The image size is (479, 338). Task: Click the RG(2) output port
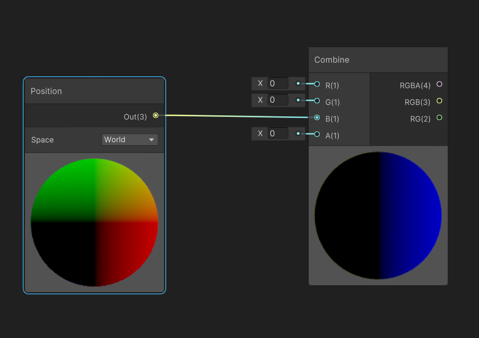[439, 117]
